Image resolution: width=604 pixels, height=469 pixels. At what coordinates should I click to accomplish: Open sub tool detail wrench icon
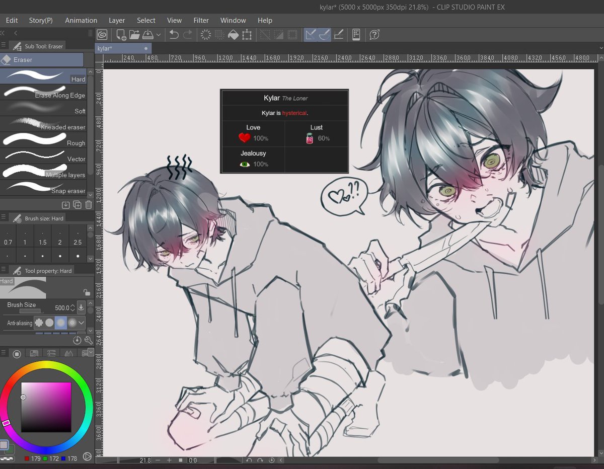click(88, 341)
